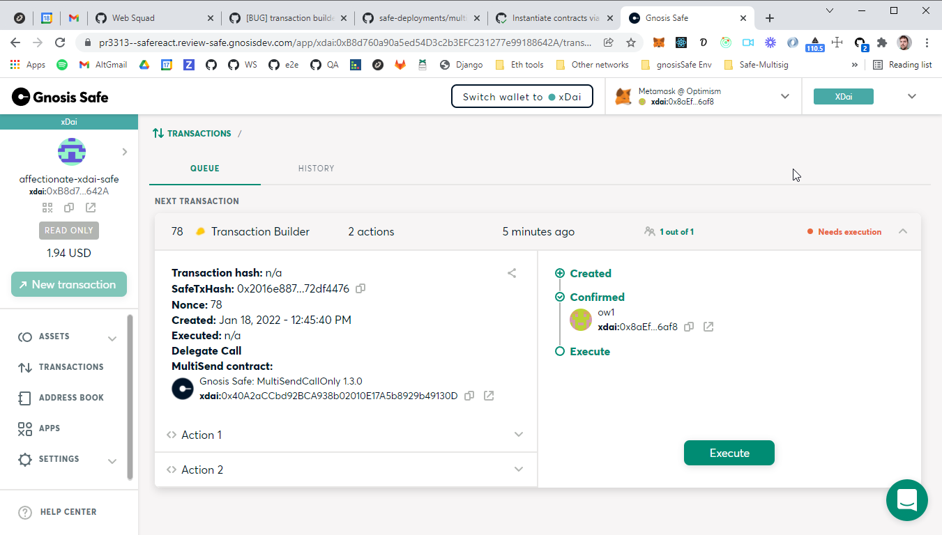
Task: Click the Transactions breadcrumb link
Action: click(x=192, y=133)
